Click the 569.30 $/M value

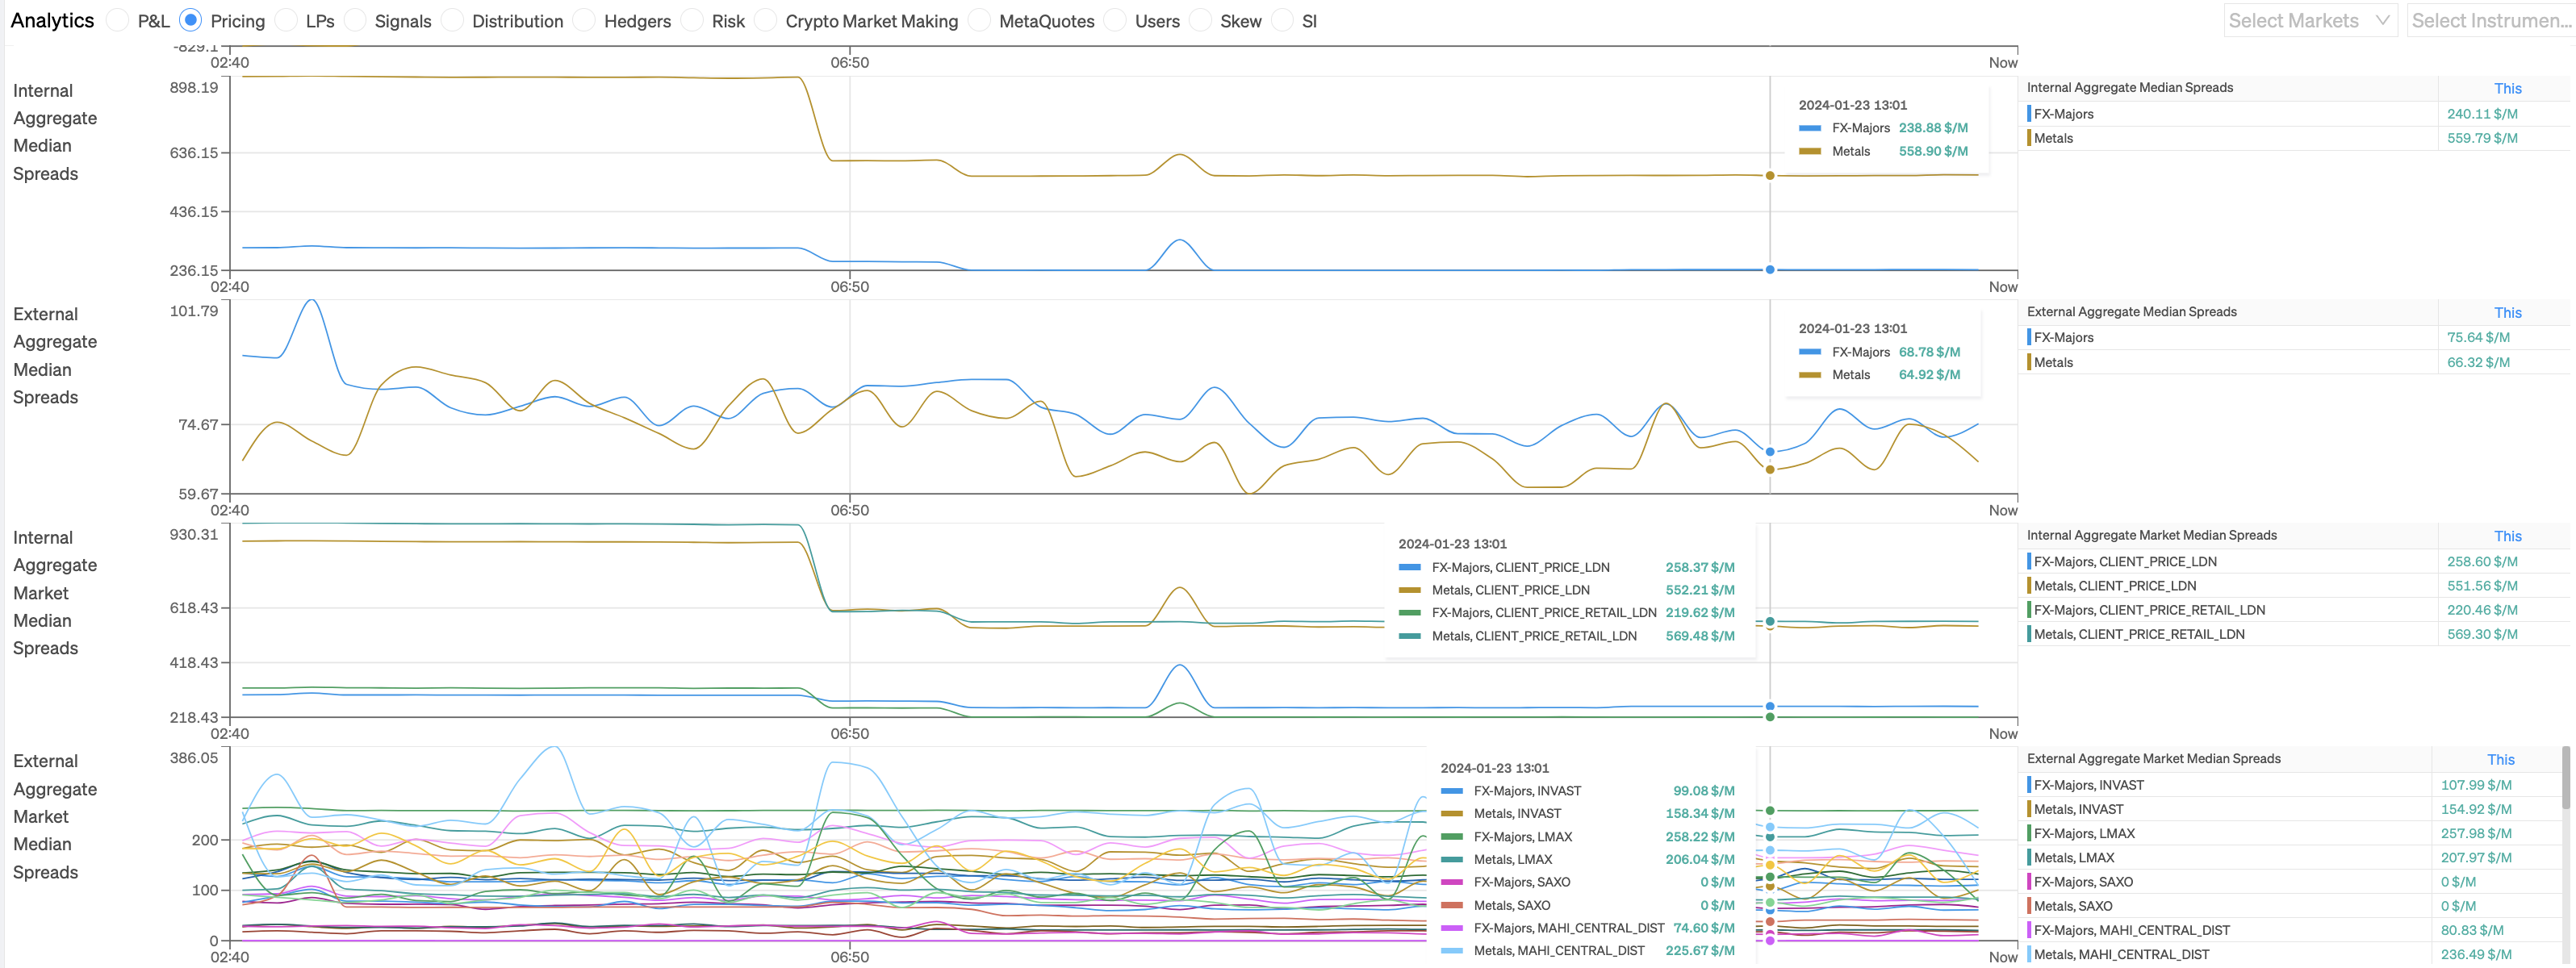coord(2482,633)
